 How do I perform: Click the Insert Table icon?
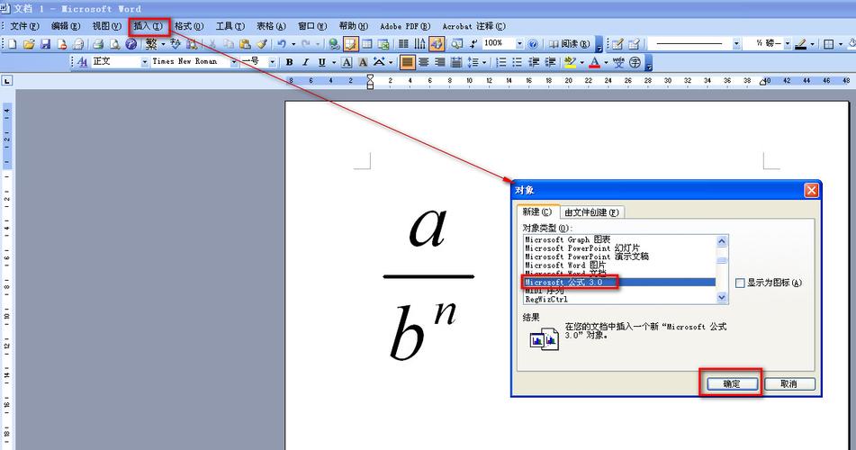pyautogui.click(x=367, y=44)
